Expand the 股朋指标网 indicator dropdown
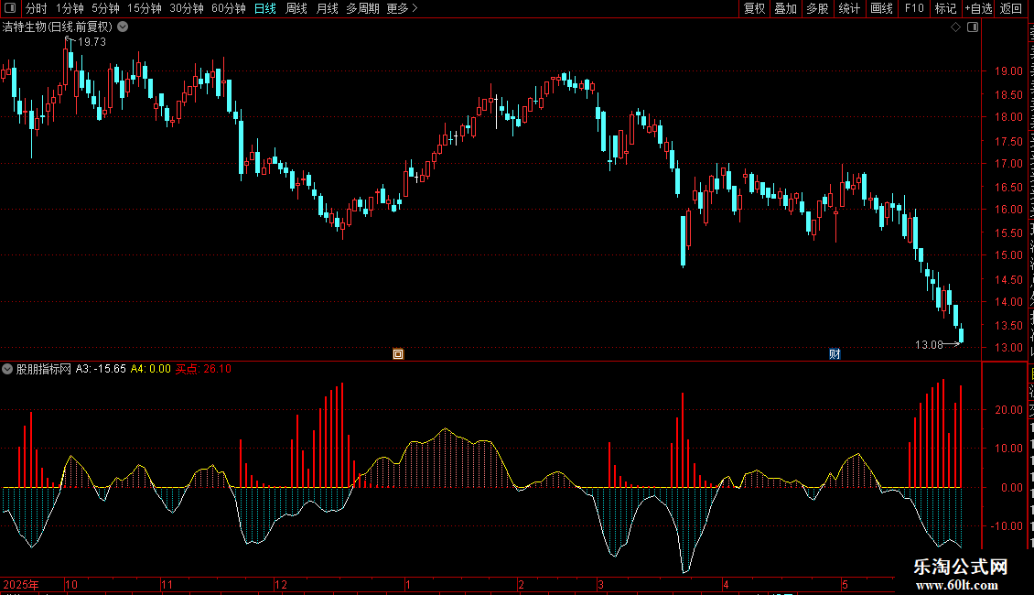 [7, 370]
